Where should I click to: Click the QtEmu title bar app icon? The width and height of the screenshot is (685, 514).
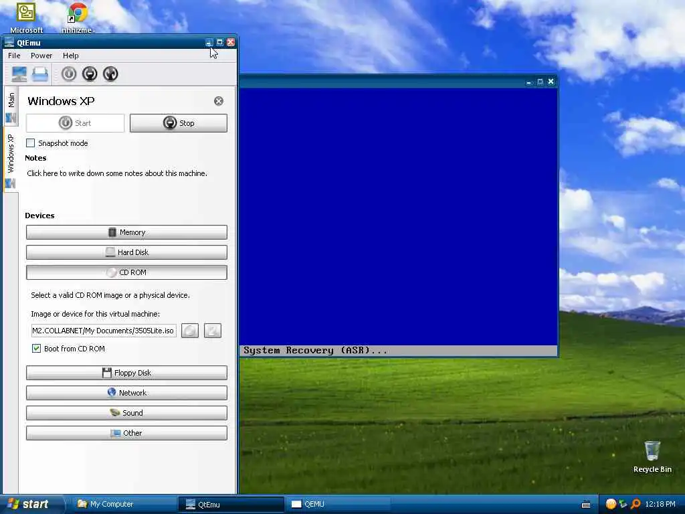(9, 42)
